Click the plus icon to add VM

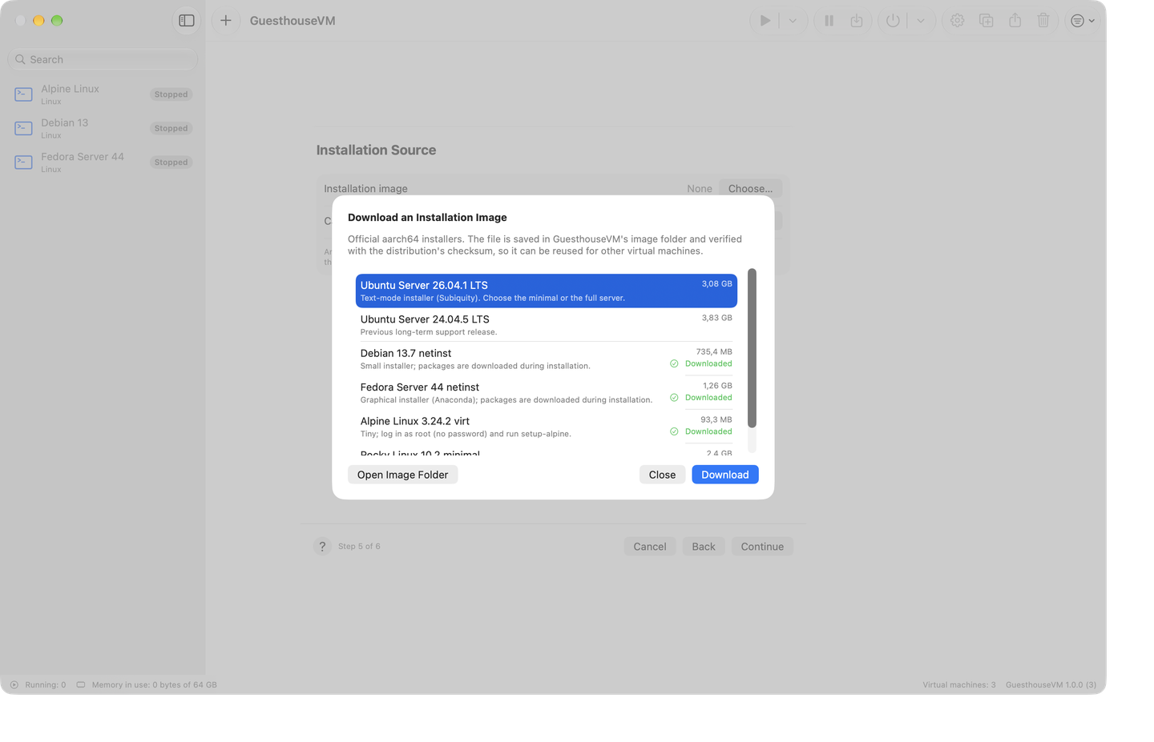pyautogui.click(x=226, y=21)
